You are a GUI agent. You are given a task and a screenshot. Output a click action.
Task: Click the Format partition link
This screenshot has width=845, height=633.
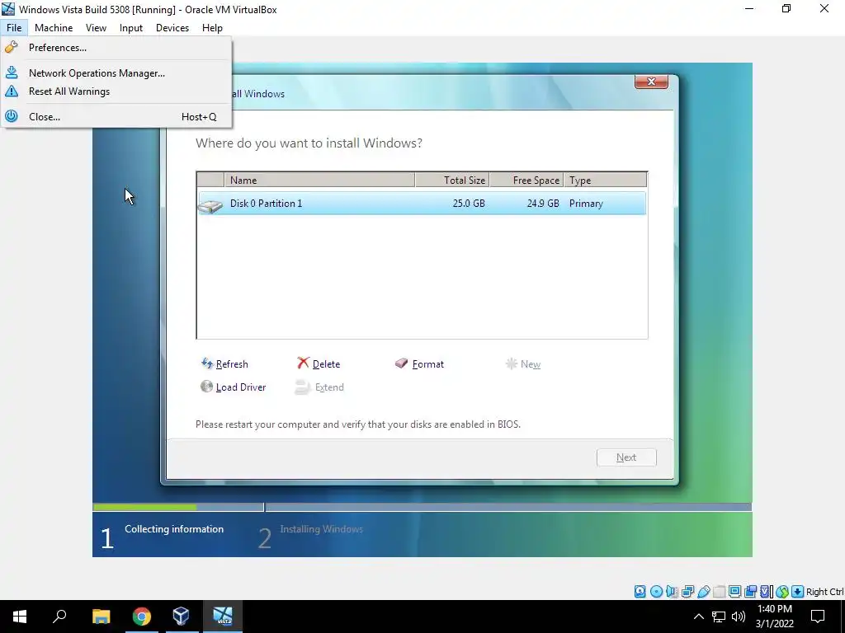point(428,363)
